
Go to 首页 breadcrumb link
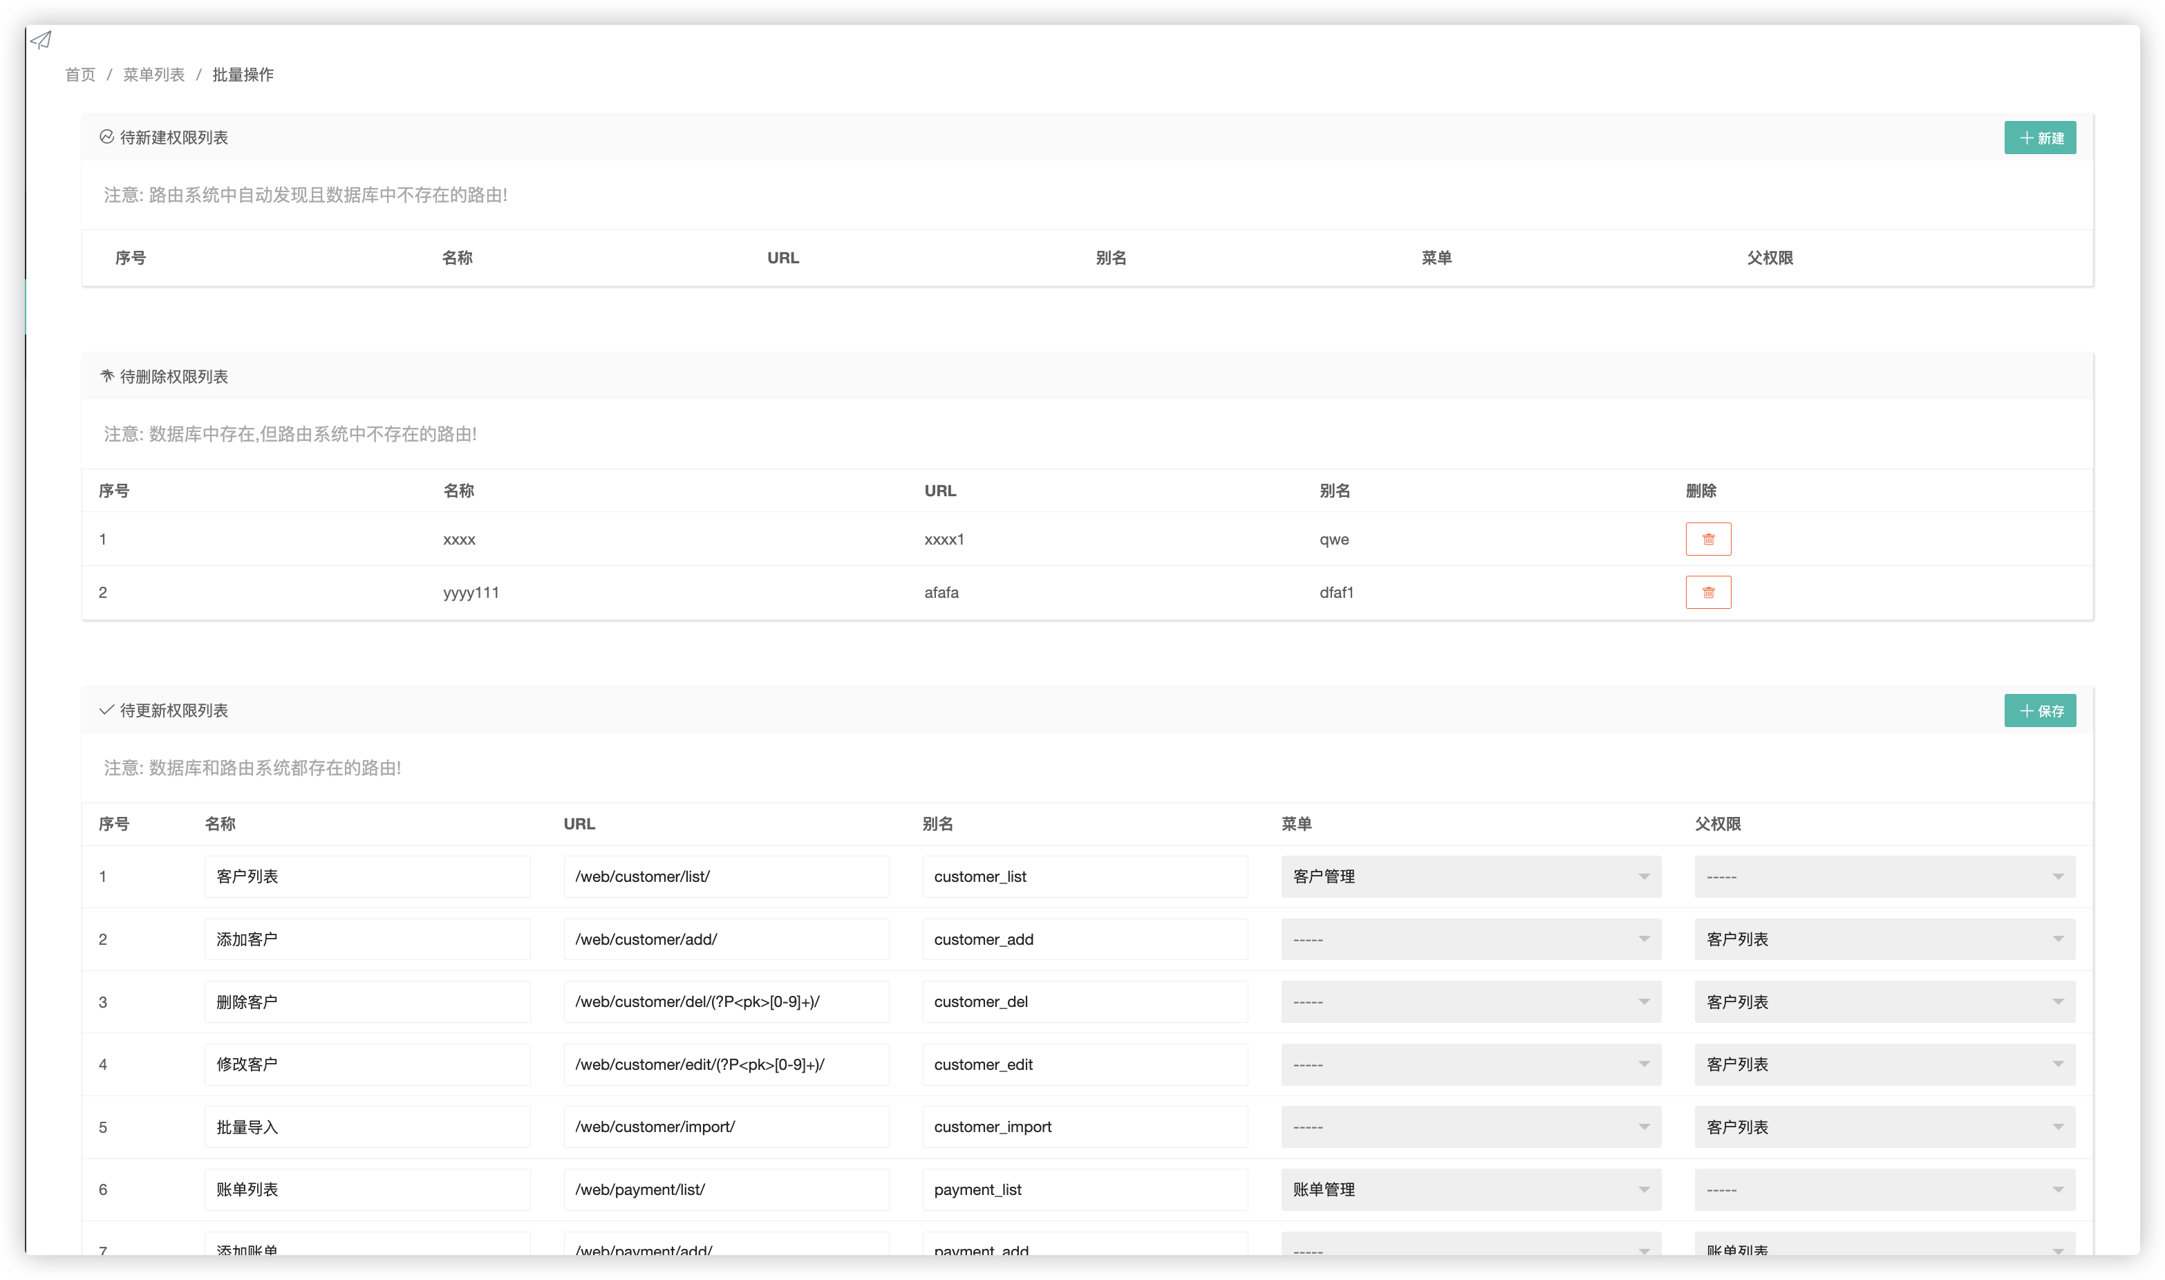coord(80,75)
